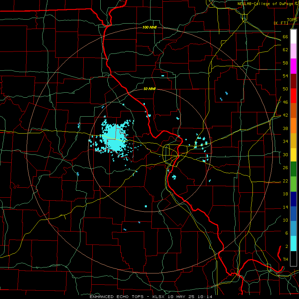
Task: Click the '10' legend value
Action: (x=285, y=220)
